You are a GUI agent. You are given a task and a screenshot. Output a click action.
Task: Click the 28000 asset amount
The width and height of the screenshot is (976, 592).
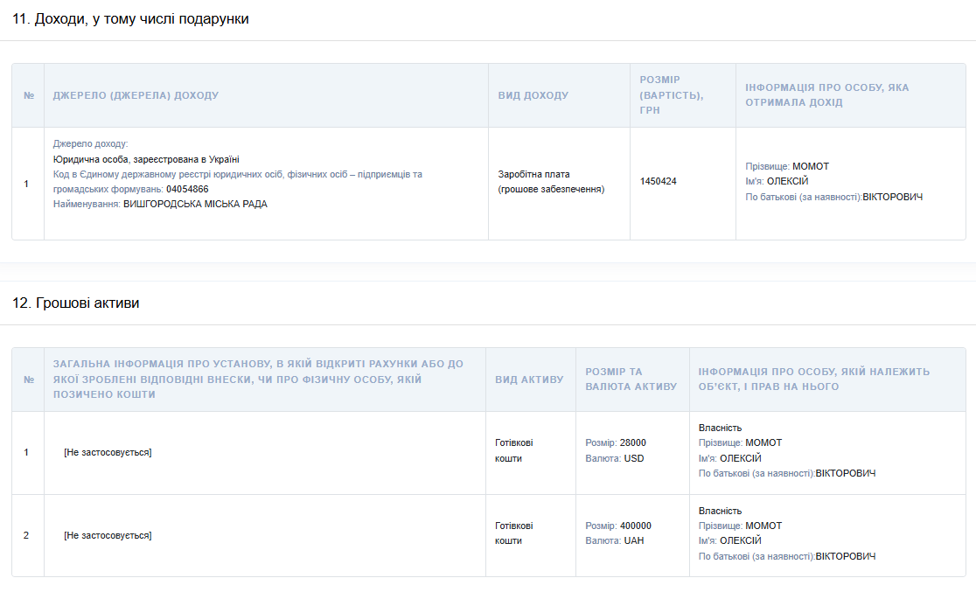tap(632, 442)
